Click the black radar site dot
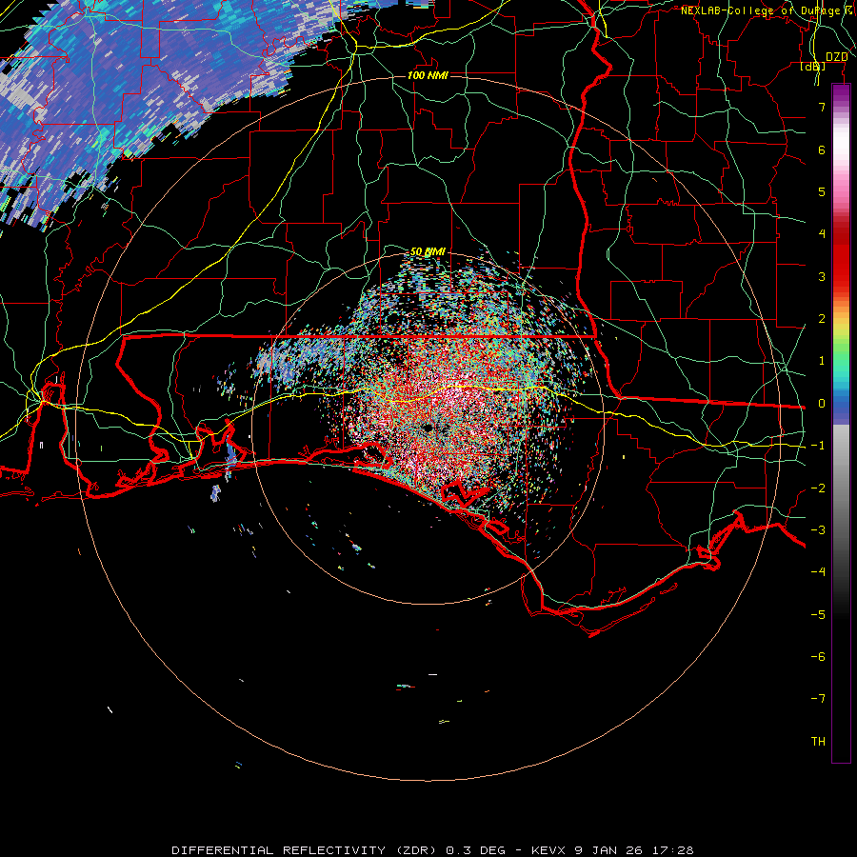Viewport: 857px width, 857px height. 428,428
